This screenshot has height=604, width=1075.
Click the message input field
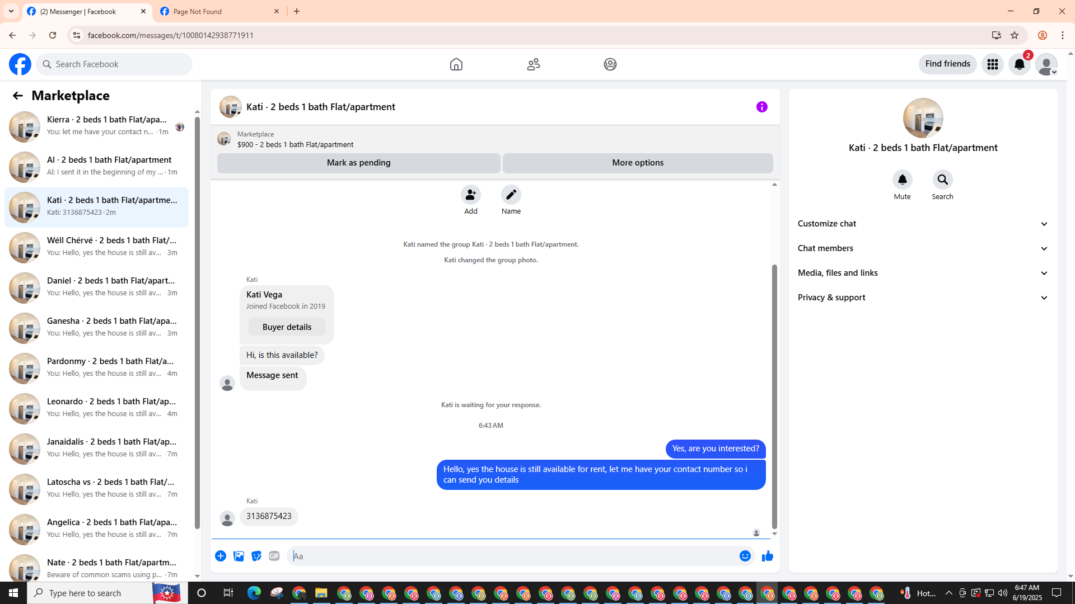[513, 556]
